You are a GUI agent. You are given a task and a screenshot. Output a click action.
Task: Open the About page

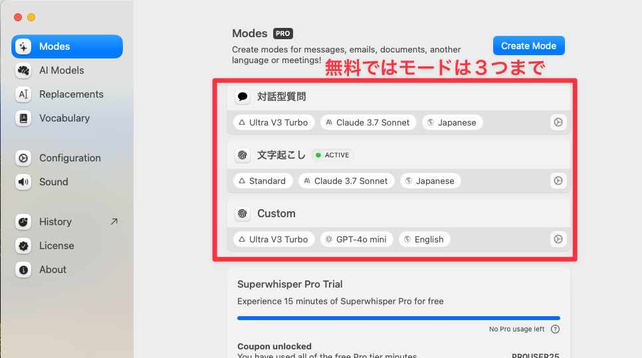[67, 270]
